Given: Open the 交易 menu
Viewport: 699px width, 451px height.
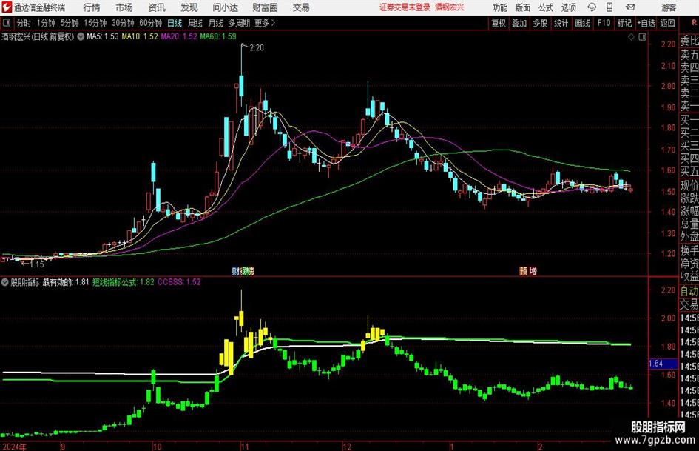Looking at the screenshot, I should pyautogui.click(x=301, y=7).
